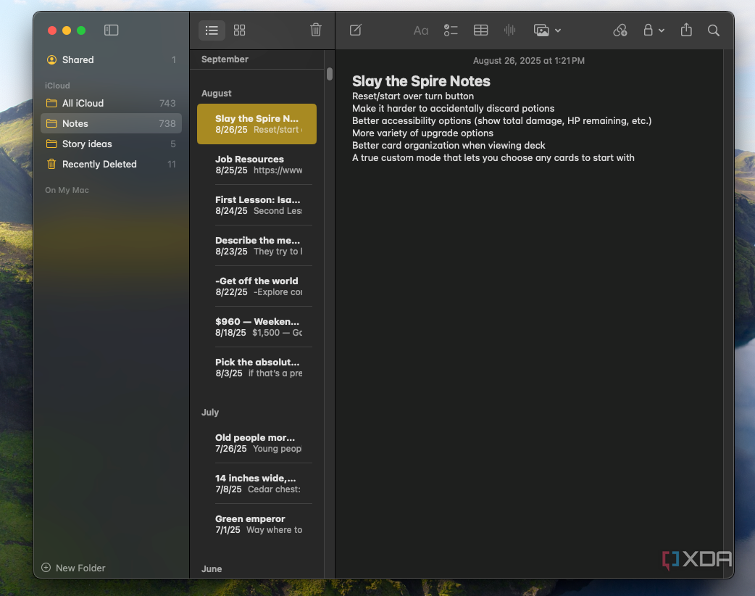Open the Job Resources note
The width and height of the screenshot is (755, 596).
click(x=256, y=165)
